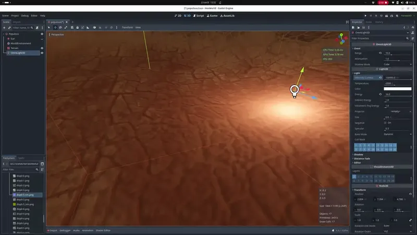Activate Rotate mode tool
The width and height of the screenshot is (417, 235).
[x=60, y=28]
